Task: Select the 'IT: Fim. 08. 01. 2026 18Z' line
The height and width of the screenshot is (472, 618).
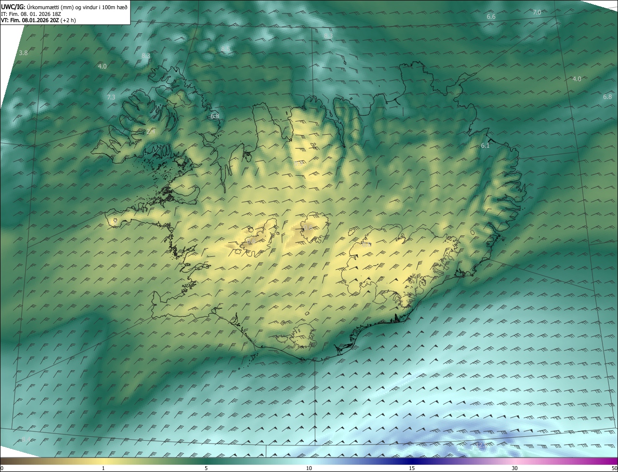Action: pos(31,14)
